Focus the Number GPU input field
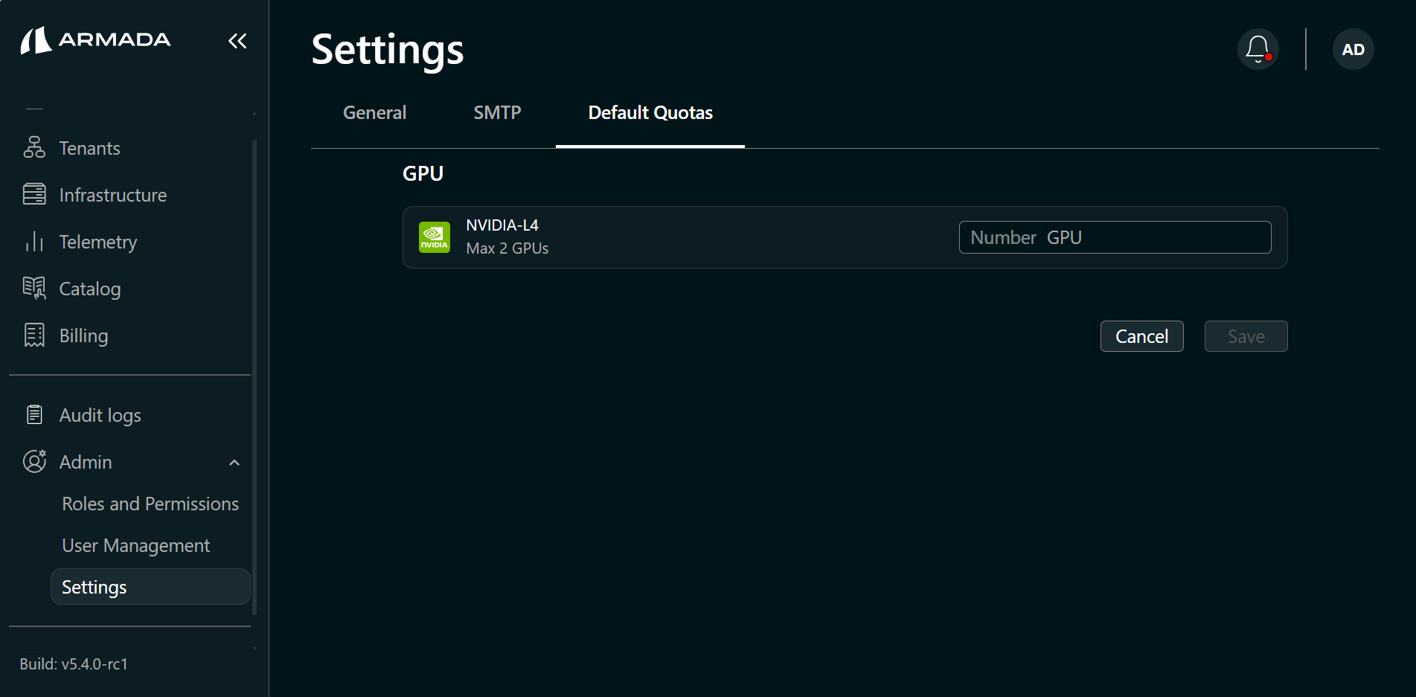 tap(1115, 237)
